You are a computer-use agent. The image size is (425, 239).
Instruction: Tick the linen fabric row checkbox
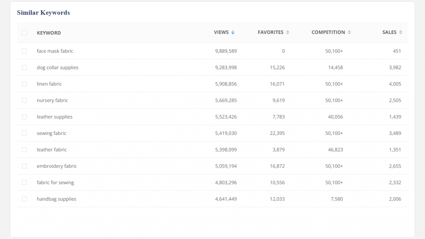coord(24,84)
